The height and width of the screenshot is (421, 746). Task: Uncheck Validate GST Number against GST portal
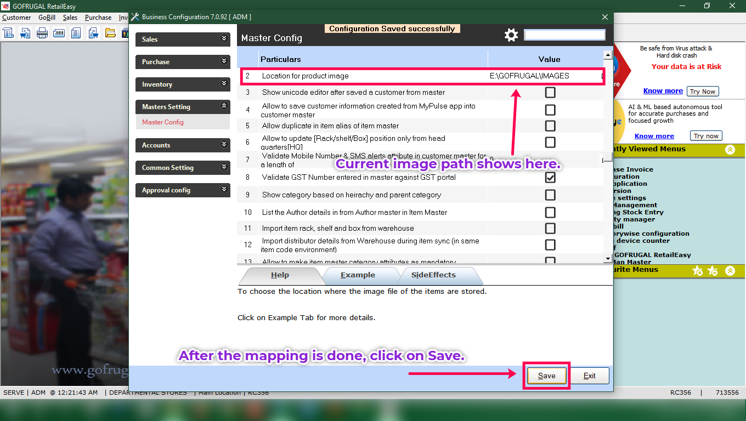pyautogui.click(x=550, y=178)
